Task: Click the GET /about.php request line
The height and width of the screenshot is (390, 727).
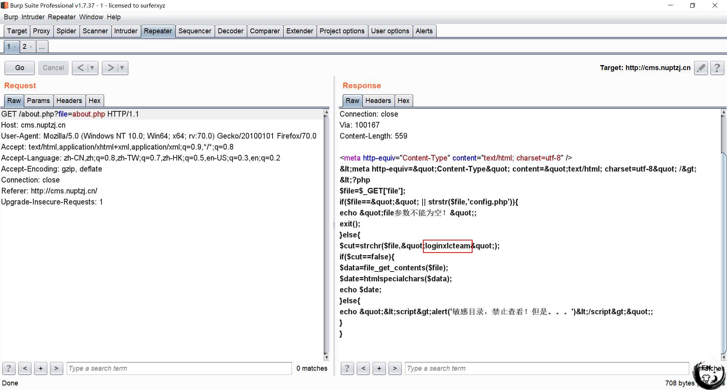Action: (70, 114)
